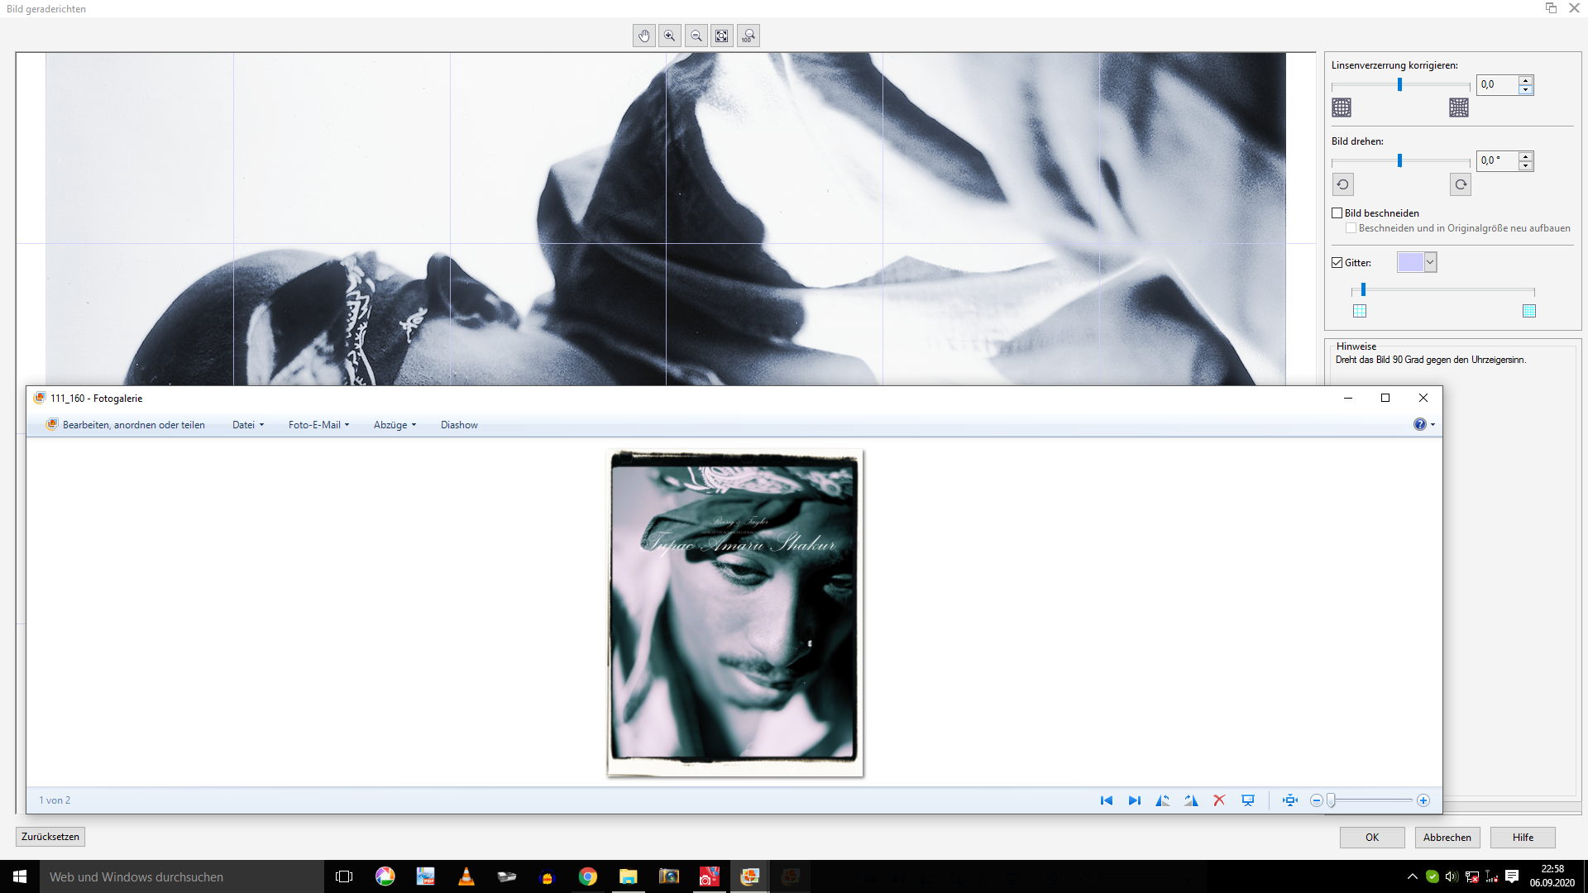Click the Bild drehen angle field
The height and width of the screenshot is (893, 1588).
click(x=1498, y=161)
